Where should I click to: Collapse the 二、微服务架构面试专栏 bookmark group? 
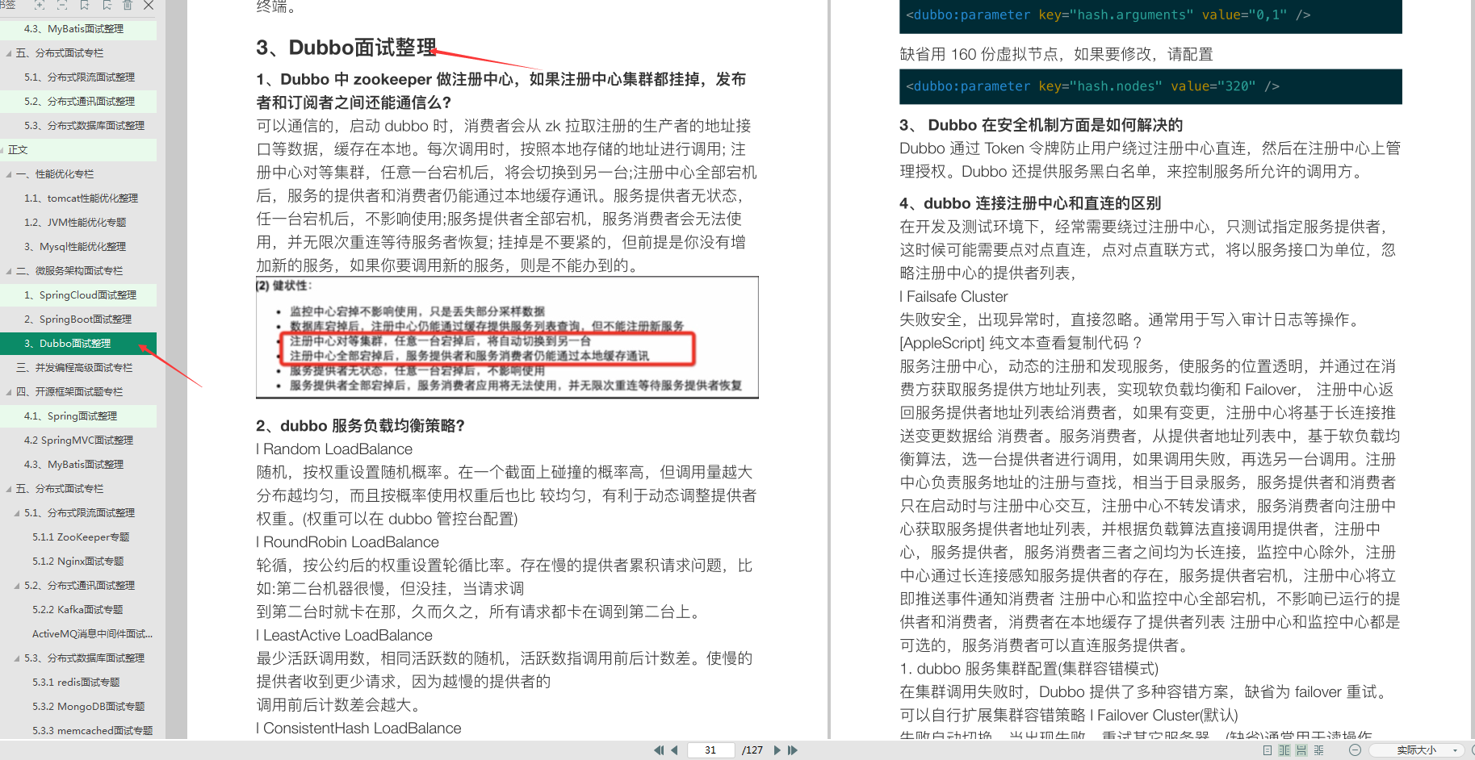tap(9, 271)
